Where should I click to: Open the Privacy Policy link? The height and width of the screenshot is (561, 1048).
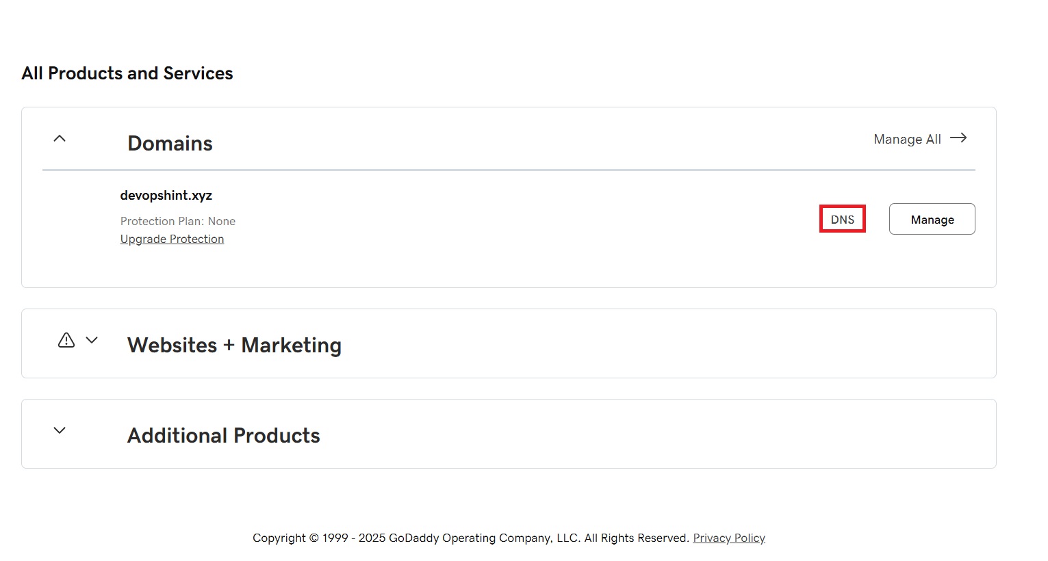[729, 538]
